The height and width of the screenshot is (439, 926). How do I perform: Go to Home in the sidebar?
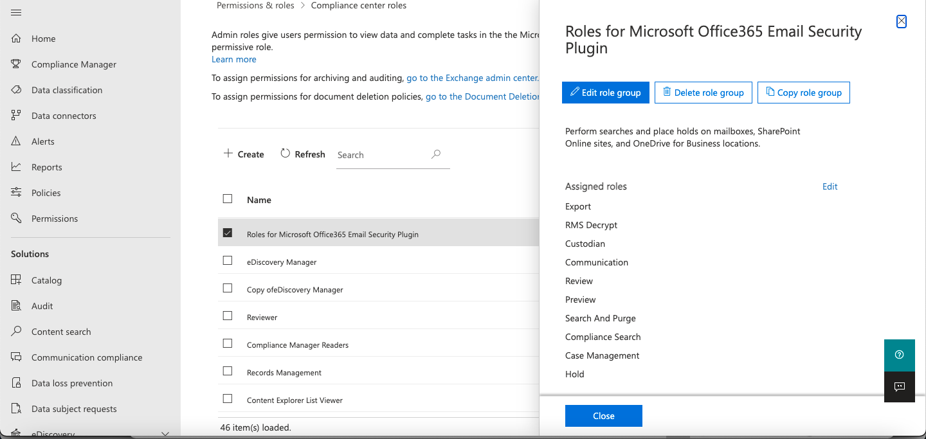(x=44, y=39)
